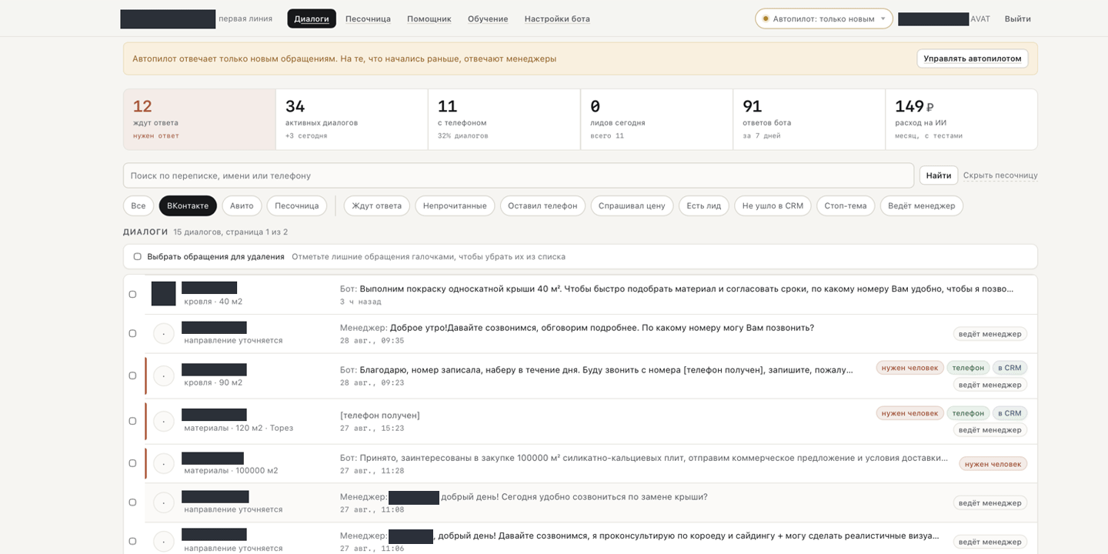Apply the Ждут ответа filter chip

pos(377,205)
